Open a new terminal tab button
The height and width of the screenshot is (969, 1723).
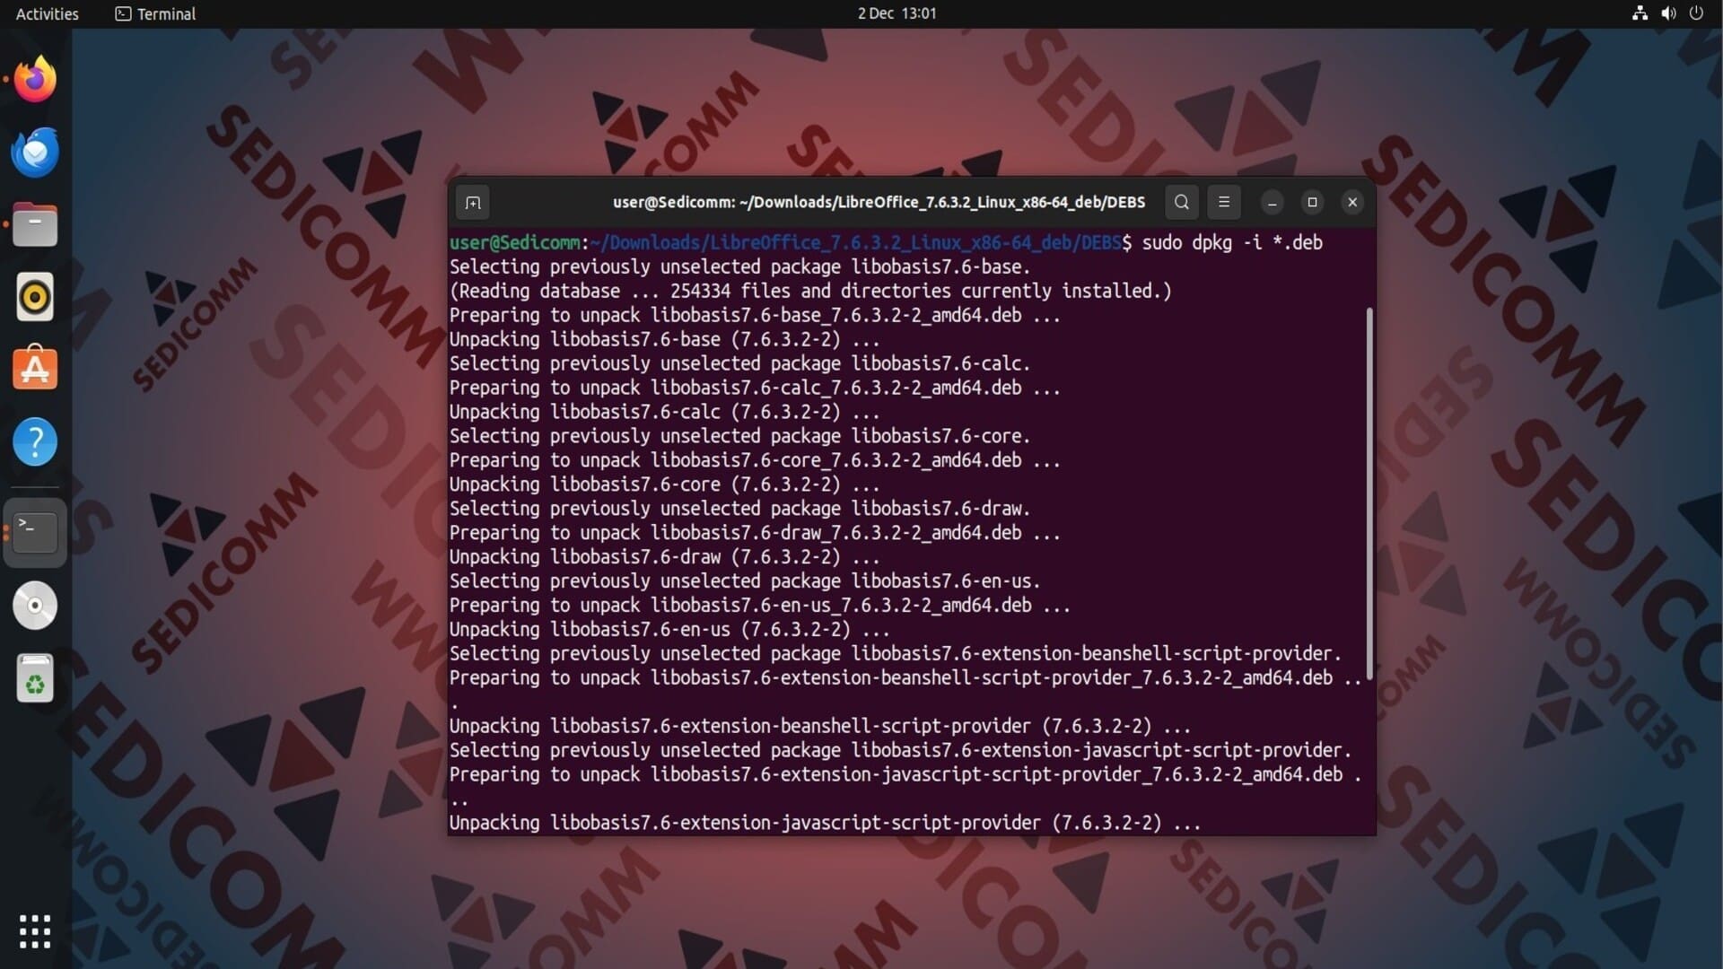click(473, 203)
